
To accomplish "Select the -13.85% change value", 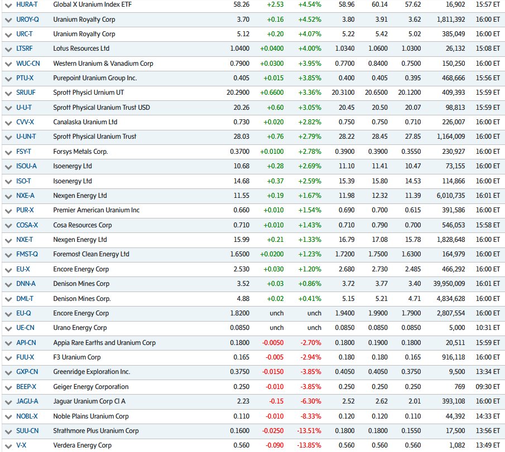I will pyautogui.click(x=309, y=445).
